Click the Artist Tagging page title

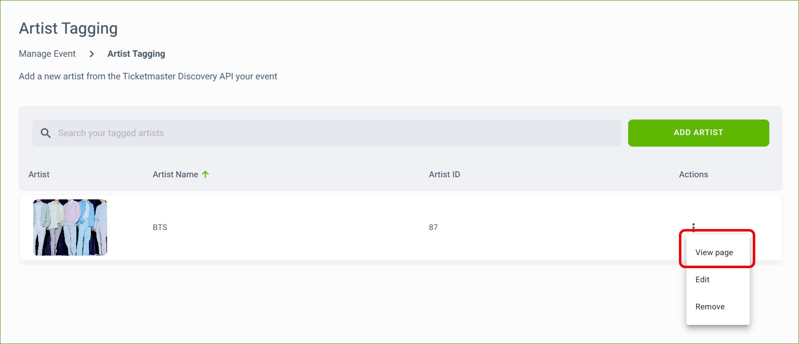tap(68, 29)
